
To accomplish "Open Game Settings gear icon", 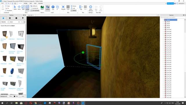I will [90, 7].
